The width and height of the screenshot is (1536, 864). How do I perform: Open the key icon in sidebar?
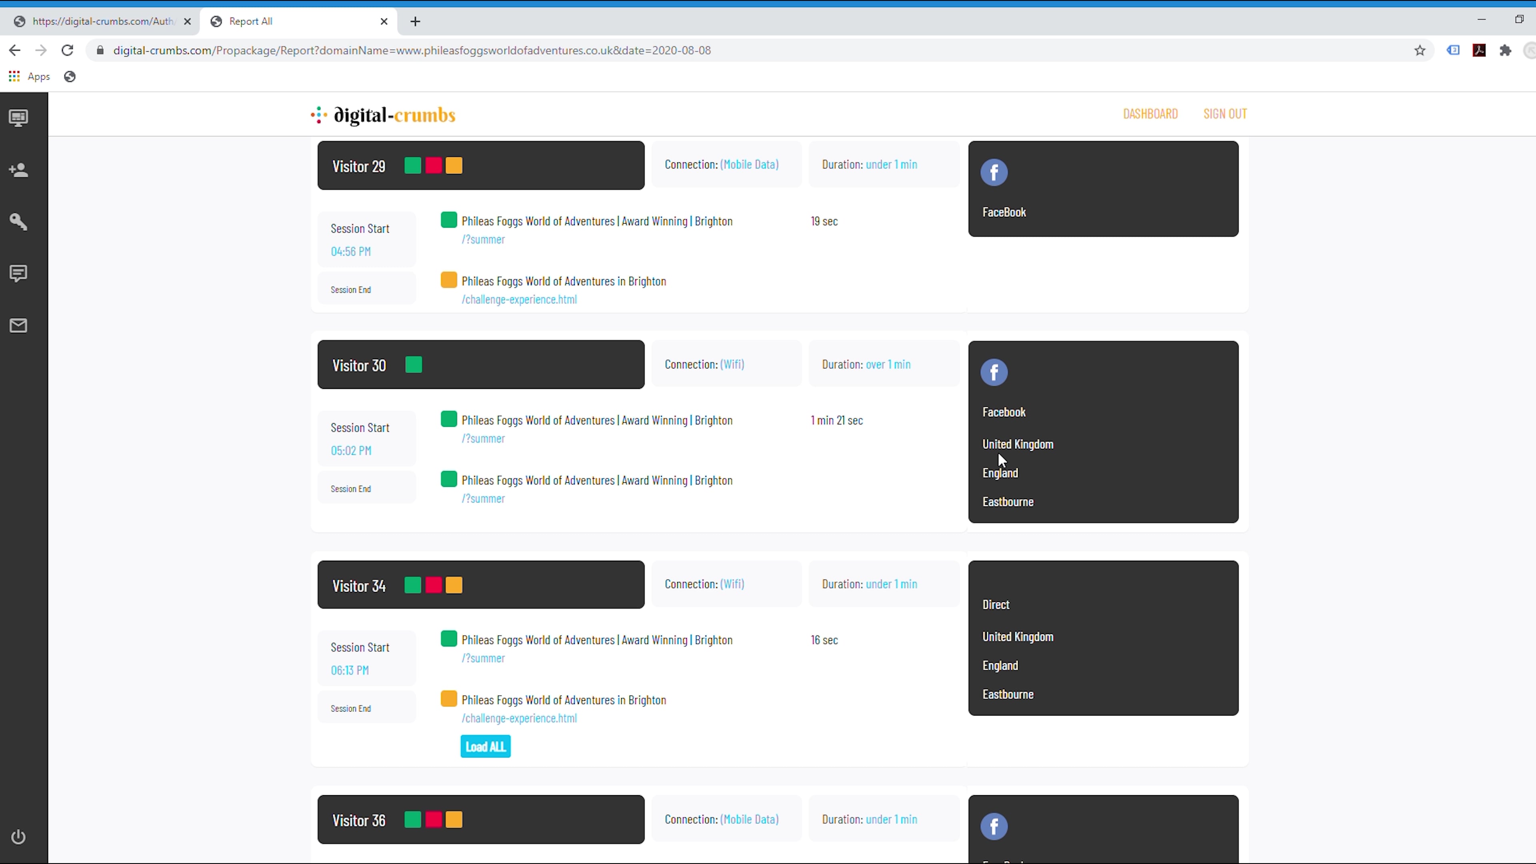(18, 222)
